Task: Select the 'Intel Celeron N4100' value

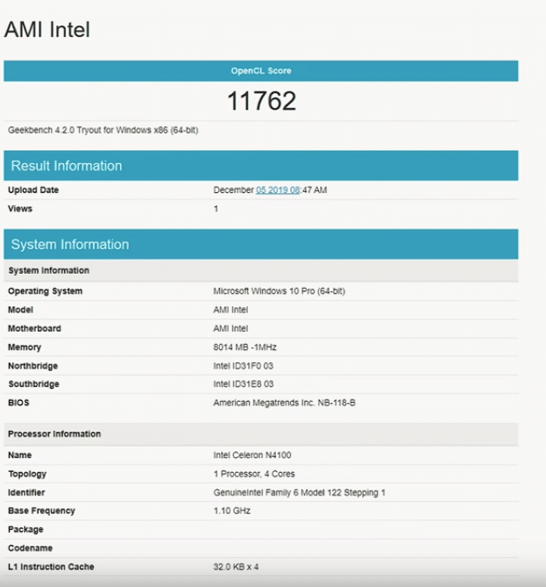Action: click(252, 455)
